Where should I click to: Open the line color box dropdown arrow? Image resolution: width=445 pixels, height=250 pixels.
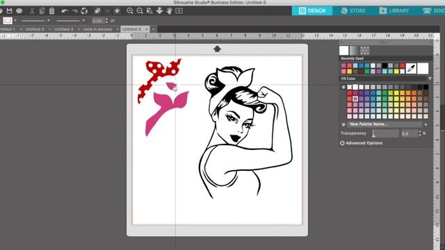coord(15,20)
